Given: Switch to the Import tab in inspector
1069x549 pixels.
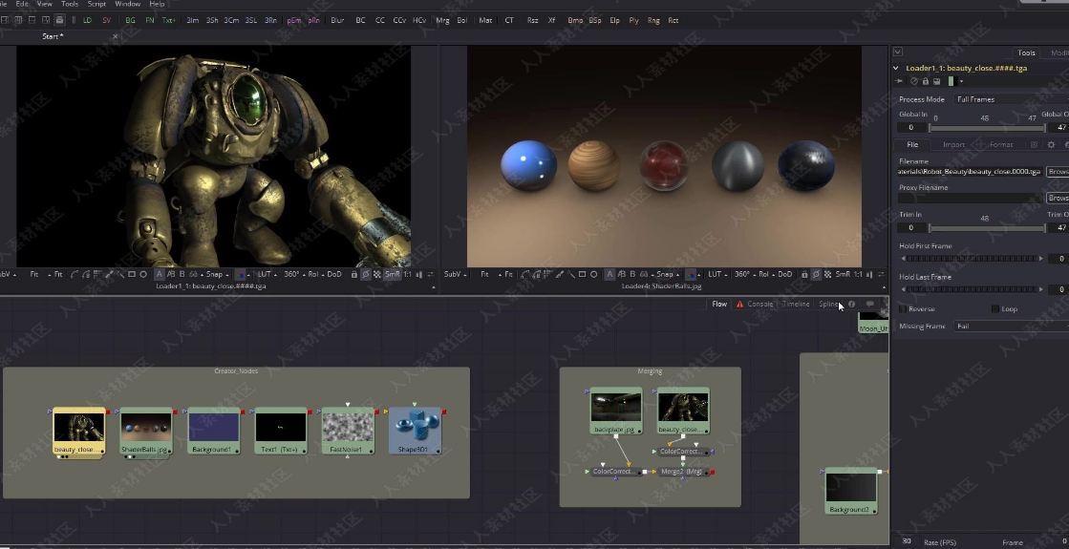Looking at the screenshot, I should pos(953,144).
